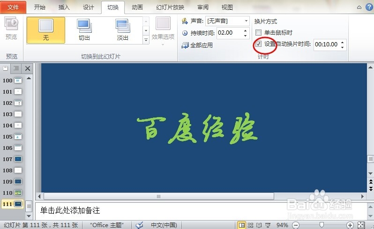
Task: Increase the auto advance time
Action: [342, 42]
